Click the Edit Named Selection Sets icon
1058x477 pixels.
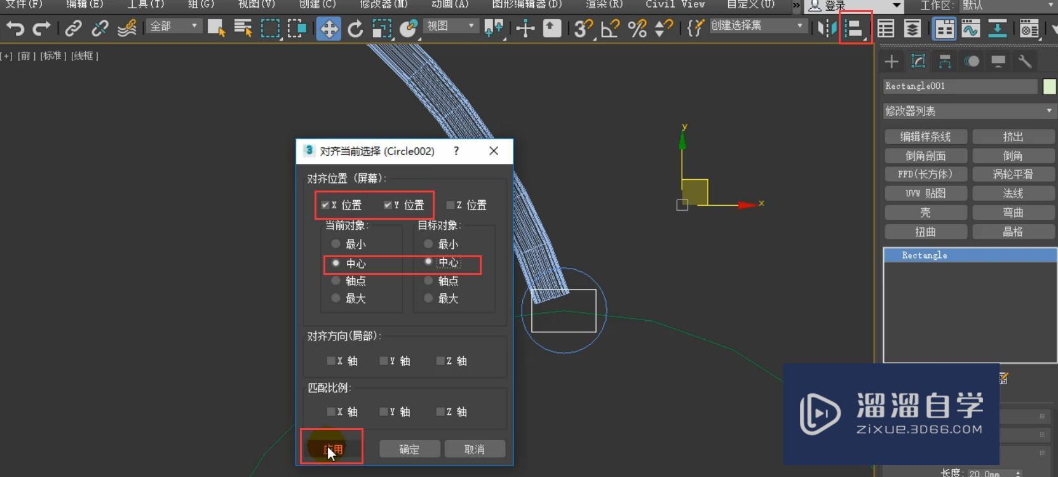point(695,29)
